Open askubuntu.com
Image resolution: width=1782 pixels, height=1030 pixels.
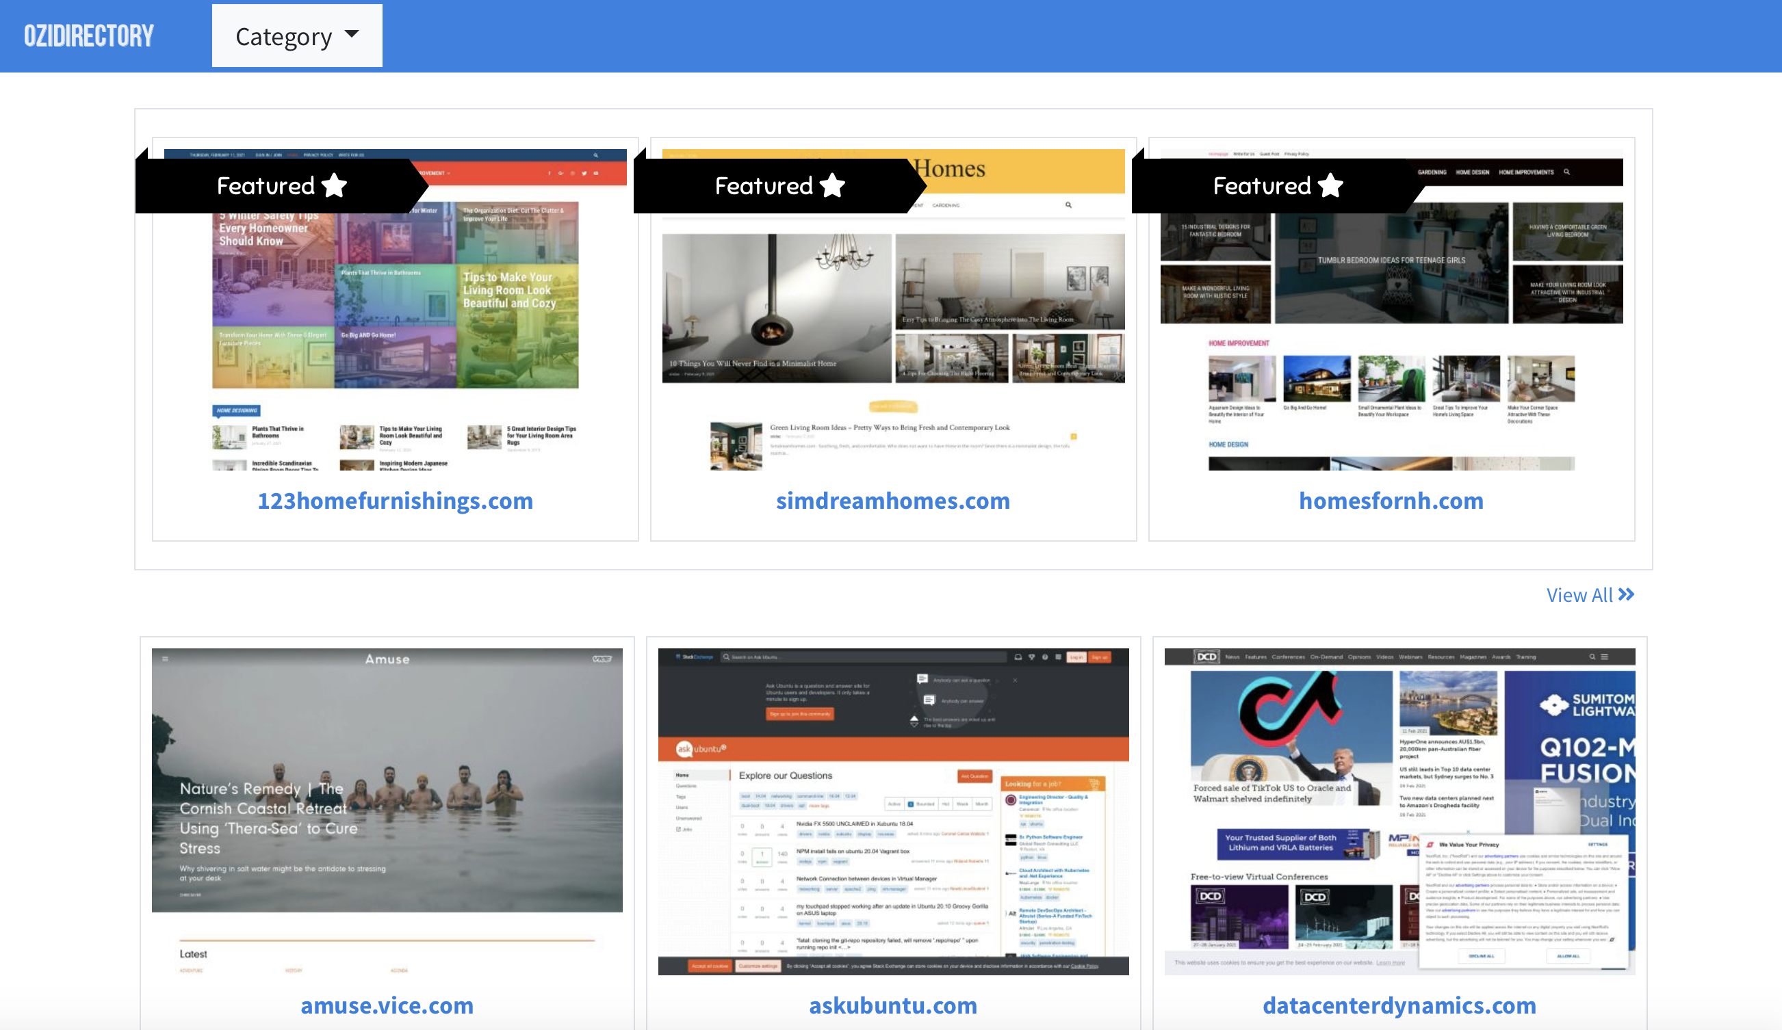892,1005
